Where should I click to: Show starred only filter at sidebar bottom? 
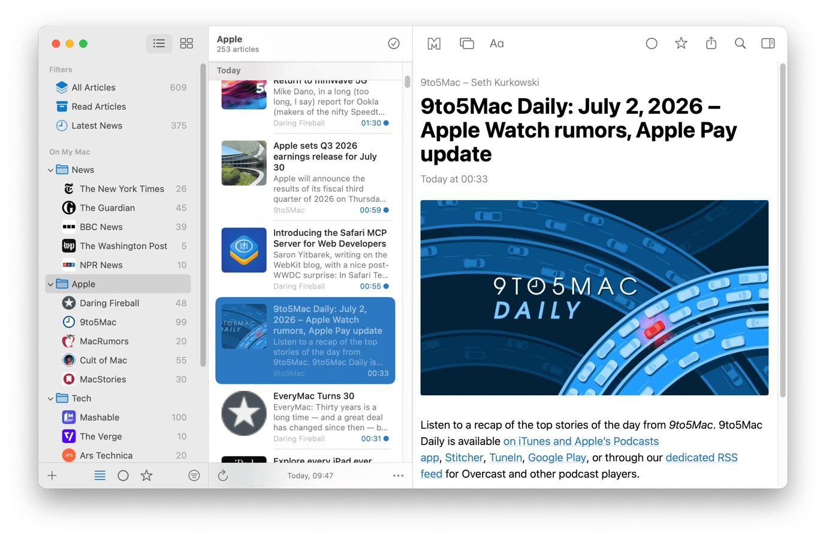[x=146, y=476]
